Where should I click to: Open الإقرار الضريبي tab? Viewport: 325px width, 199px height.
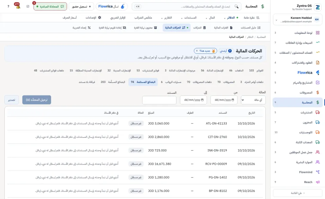click(118, 18)
